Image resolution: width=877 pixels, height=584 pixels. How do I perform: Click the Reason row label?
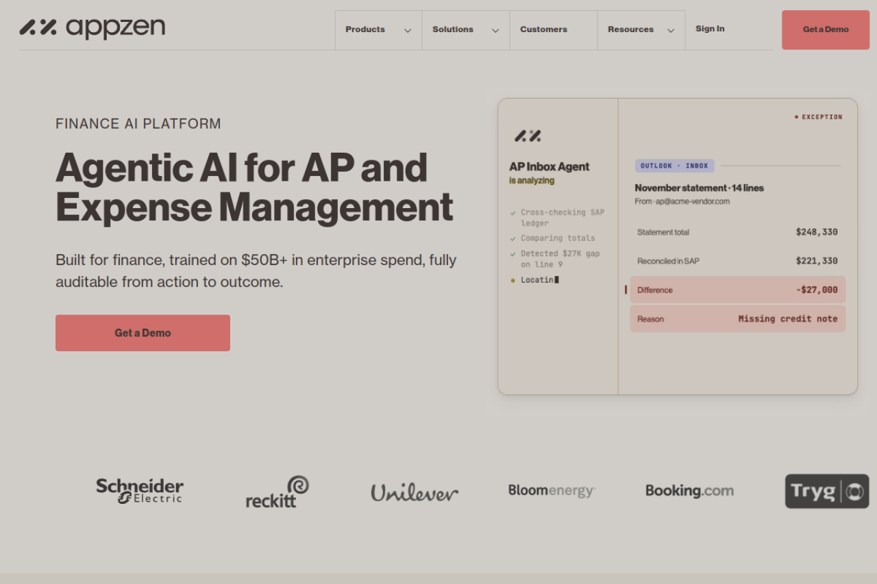(x=650, y=318)
